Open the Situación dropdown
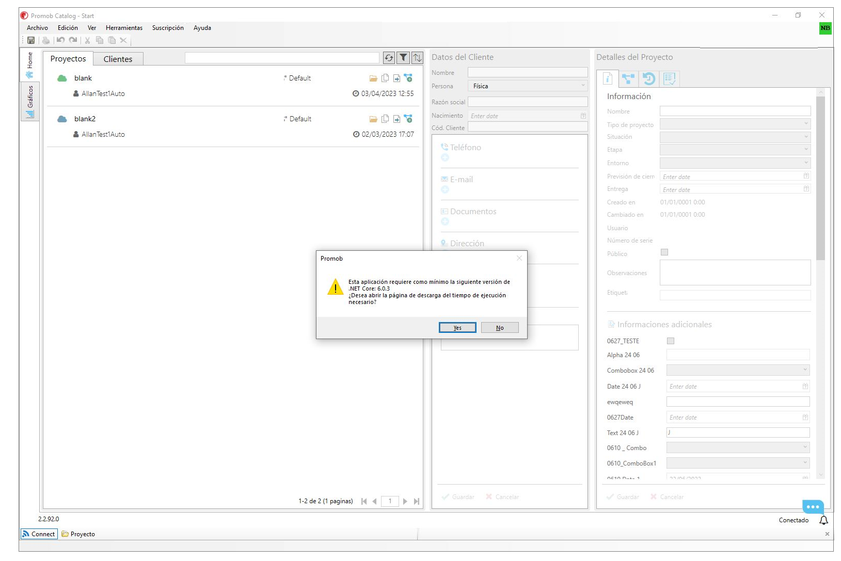 [x=735, y=137]
